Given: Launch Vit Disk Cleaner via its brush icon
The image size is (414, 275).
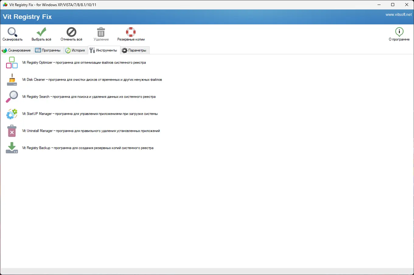Looking at the screenshot, I should tap(12, 80).
